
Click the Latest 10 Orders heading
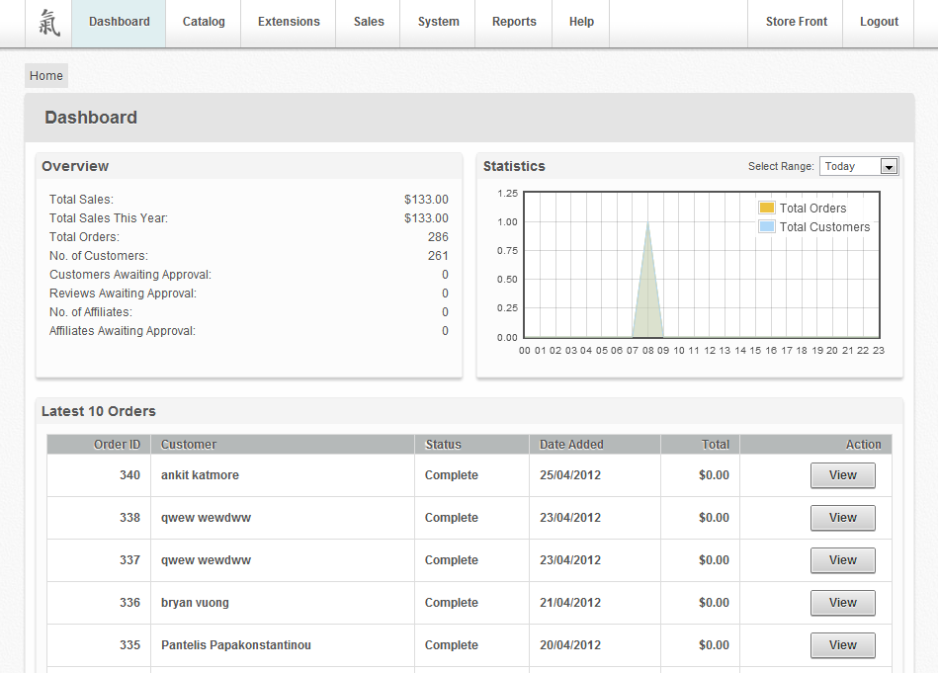tap(99, 411)
